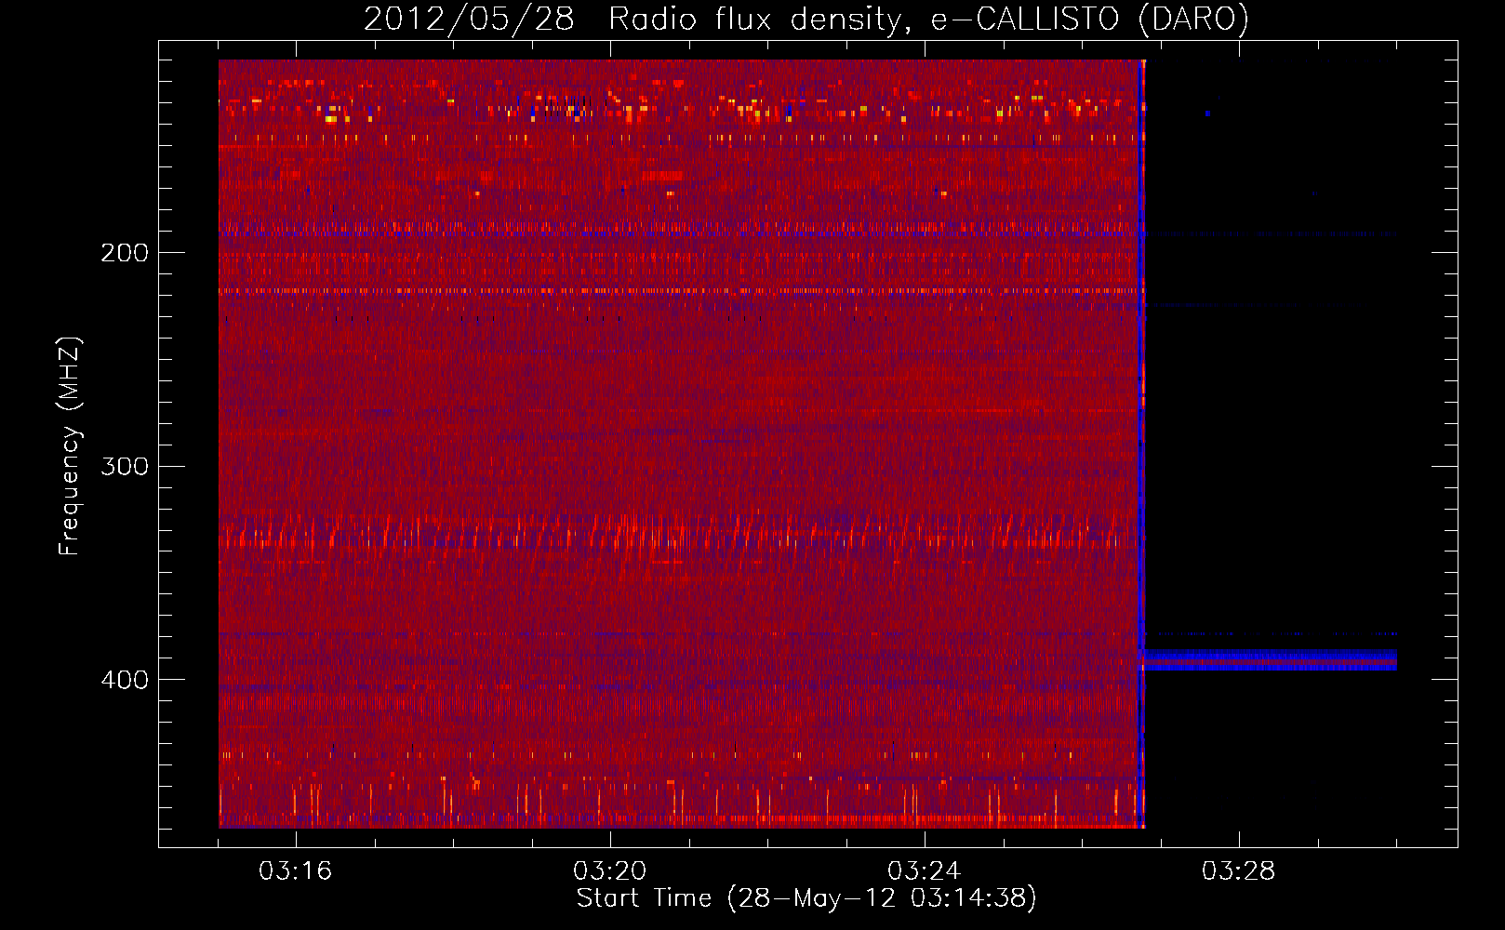Click the blue vertical line where data ends
The image size is (1505, 930).
[1141, 444]
